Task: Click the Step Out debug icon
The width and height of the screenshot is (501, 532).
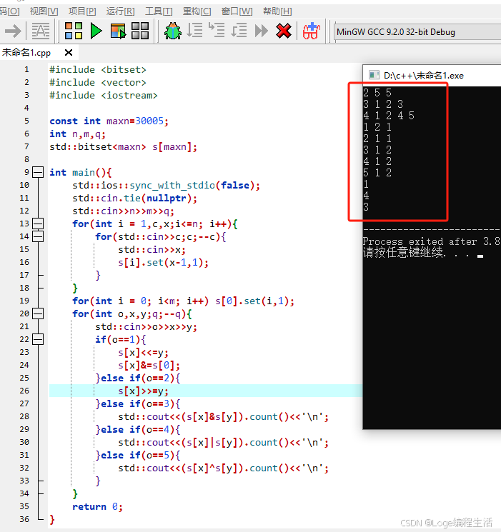Action: pos(239,31)
